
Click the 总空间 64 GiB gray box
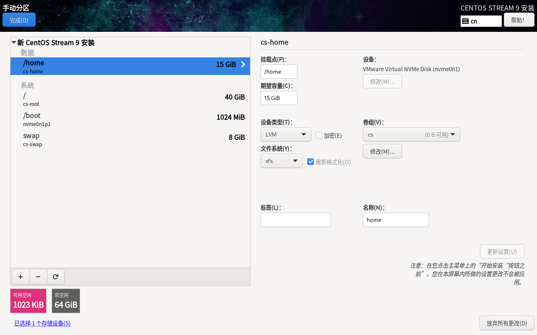point(66,301)
